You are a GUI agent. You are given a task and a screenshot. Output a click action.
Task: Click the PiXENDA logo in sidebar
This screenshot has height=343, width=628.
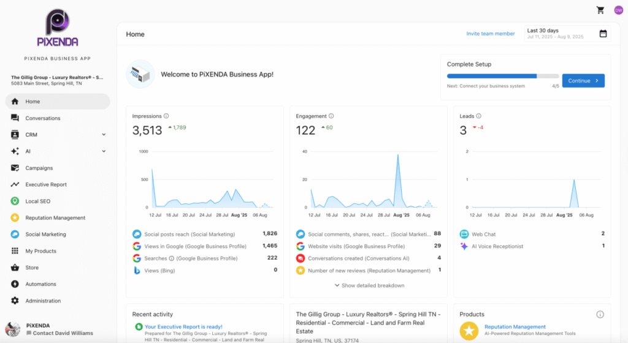click(x=57, y=28)
